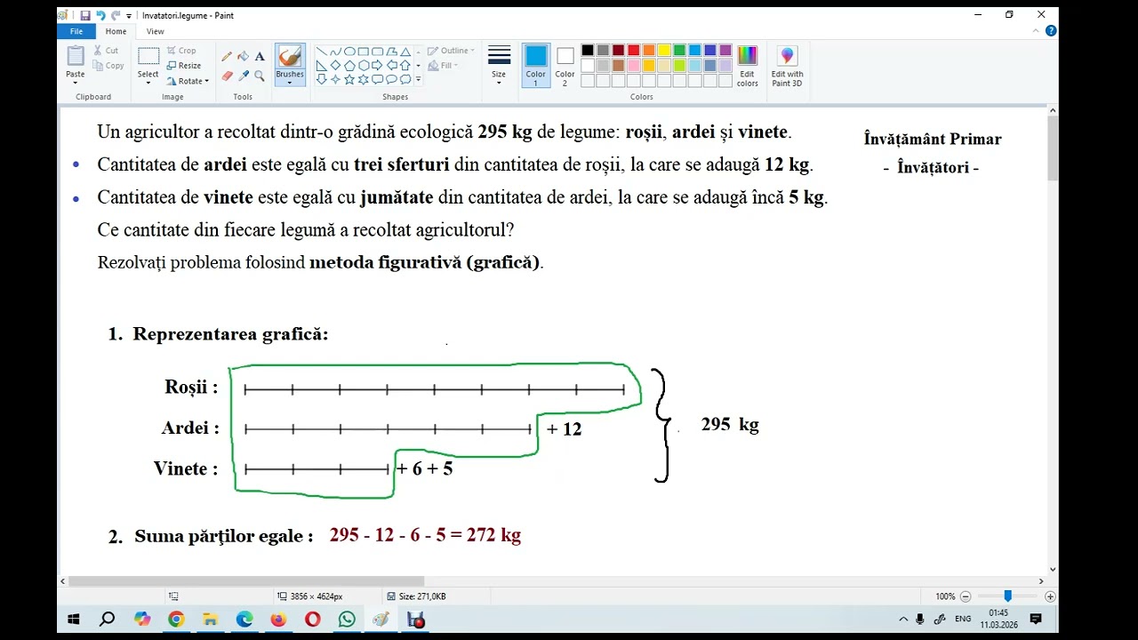
Task: Choose the Brushes tool icon
Action: coord(290,58)
